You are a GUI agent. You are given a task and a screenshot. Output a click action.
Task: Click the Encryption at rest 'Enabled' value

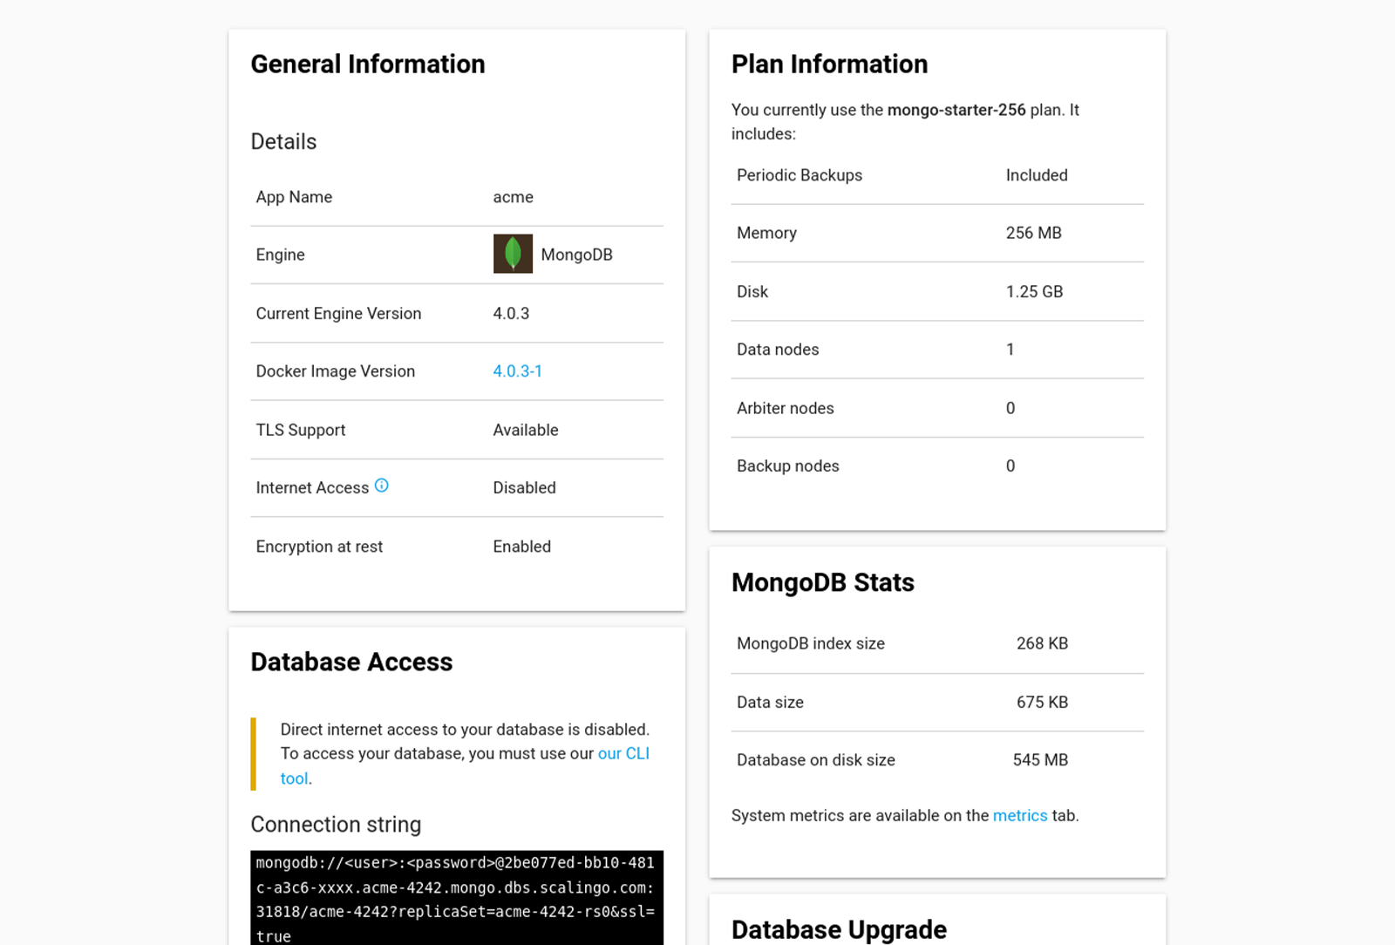click(x=521, y=547)
